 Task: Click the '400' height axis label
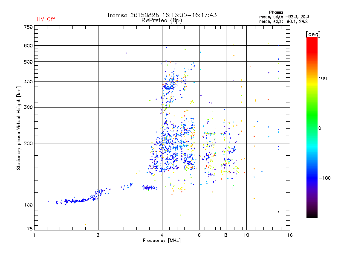tap(28, 82)
